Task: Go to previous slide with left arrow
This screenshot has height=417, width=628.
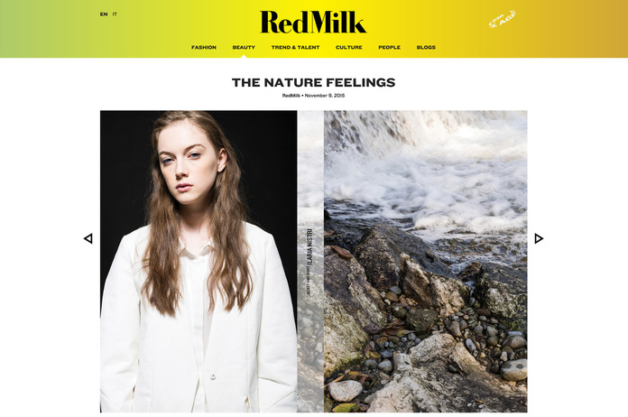Action: click(88, 238)
